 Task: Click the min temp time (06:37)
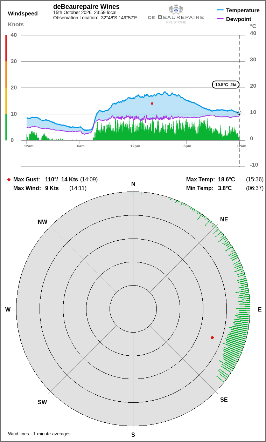click(x=255, y=188)
